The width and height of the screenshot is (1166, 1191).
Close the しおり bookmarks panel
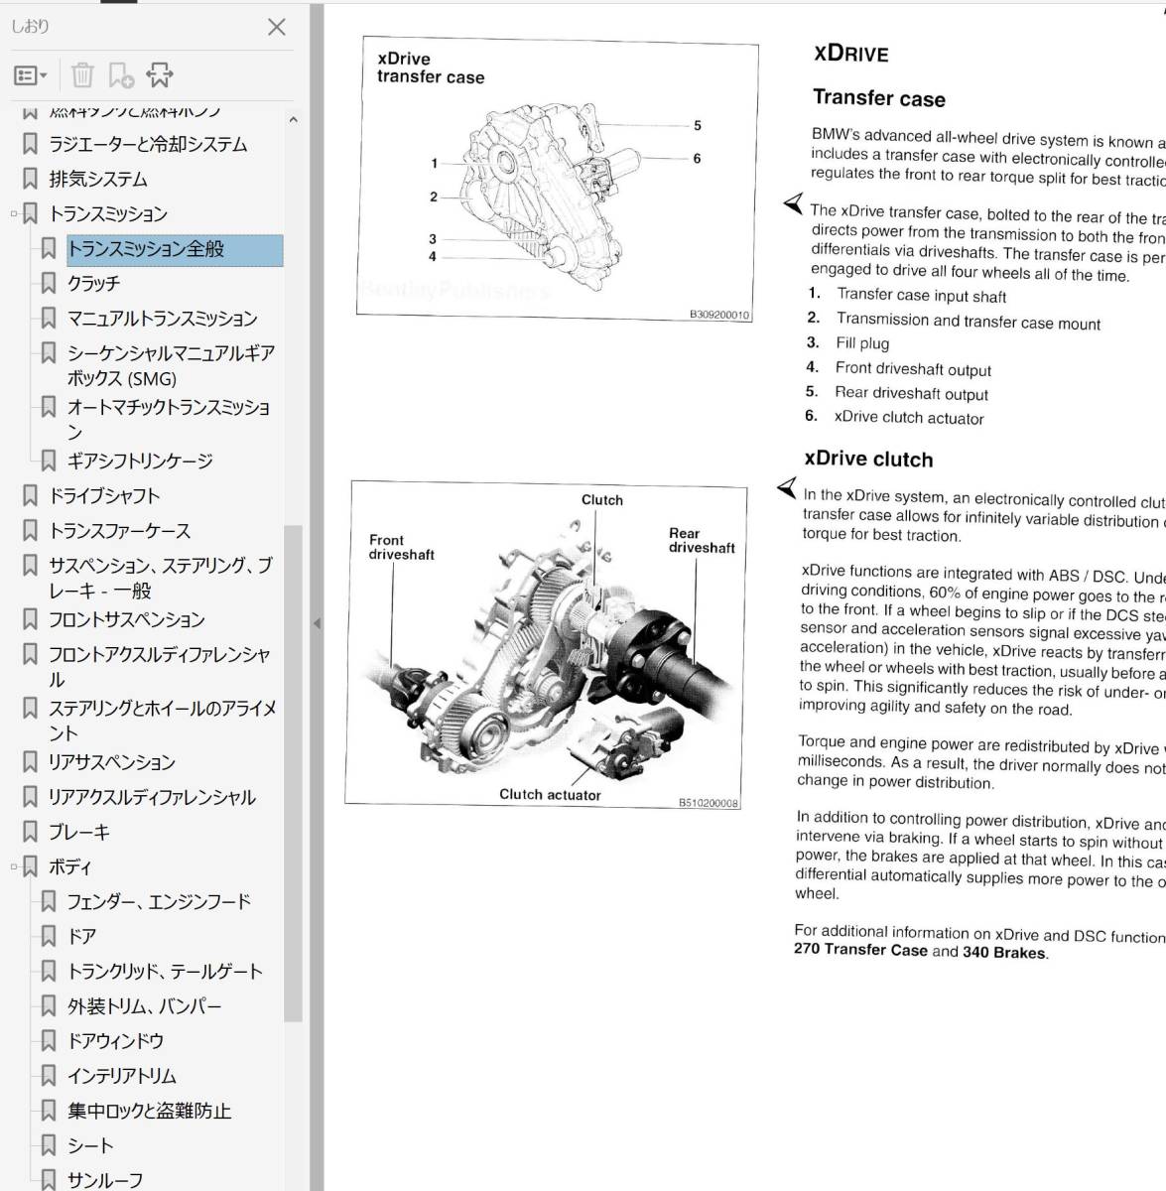[277, 28]
